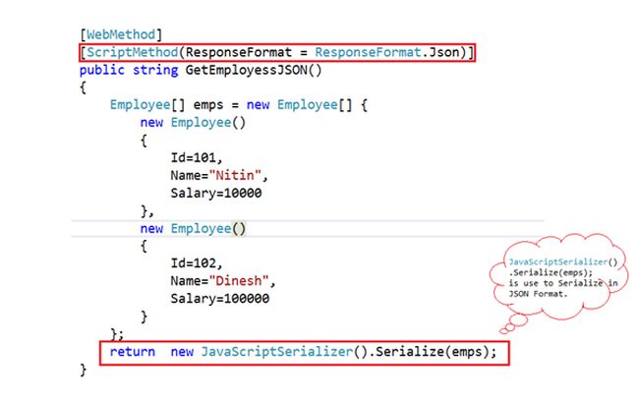
Task: Click the return keyword
Action: tap(133, 352)
